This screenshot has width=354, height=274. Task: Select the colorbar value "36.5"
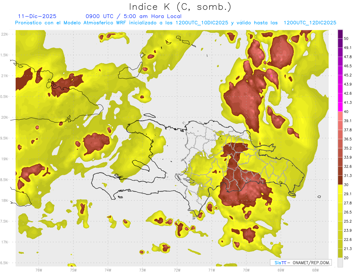point(348,139)
